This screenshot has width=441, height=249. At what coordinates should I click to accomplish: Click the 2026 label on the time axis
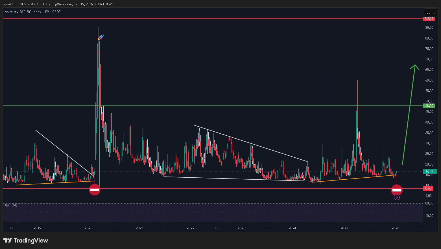pos(396,228)
